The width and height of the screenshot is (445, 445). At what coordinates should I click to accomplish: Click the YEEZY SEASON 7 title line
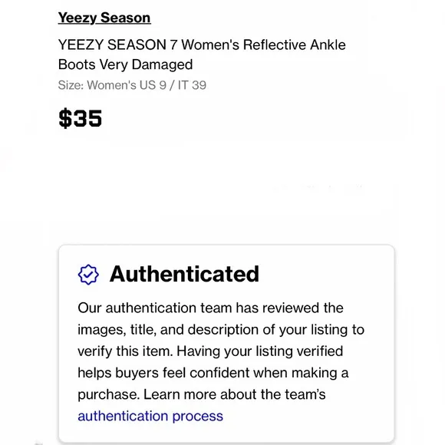tap(202, 44)
